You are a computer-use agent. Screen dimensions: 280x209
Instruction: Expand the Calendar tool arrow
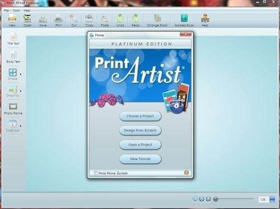pyautogui.click(x=21, y=126)
